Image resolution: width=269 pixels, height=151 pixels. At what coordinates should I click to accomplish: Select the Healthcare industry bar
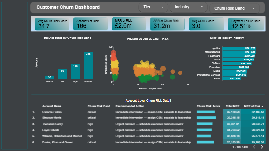click(239, 56)
